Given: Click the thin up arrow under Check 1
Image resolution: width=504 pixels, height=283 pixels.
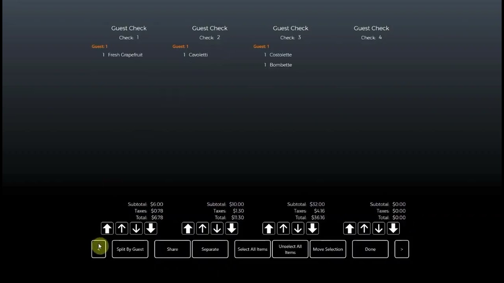Looking at the screenshot, I should point(122,228).
